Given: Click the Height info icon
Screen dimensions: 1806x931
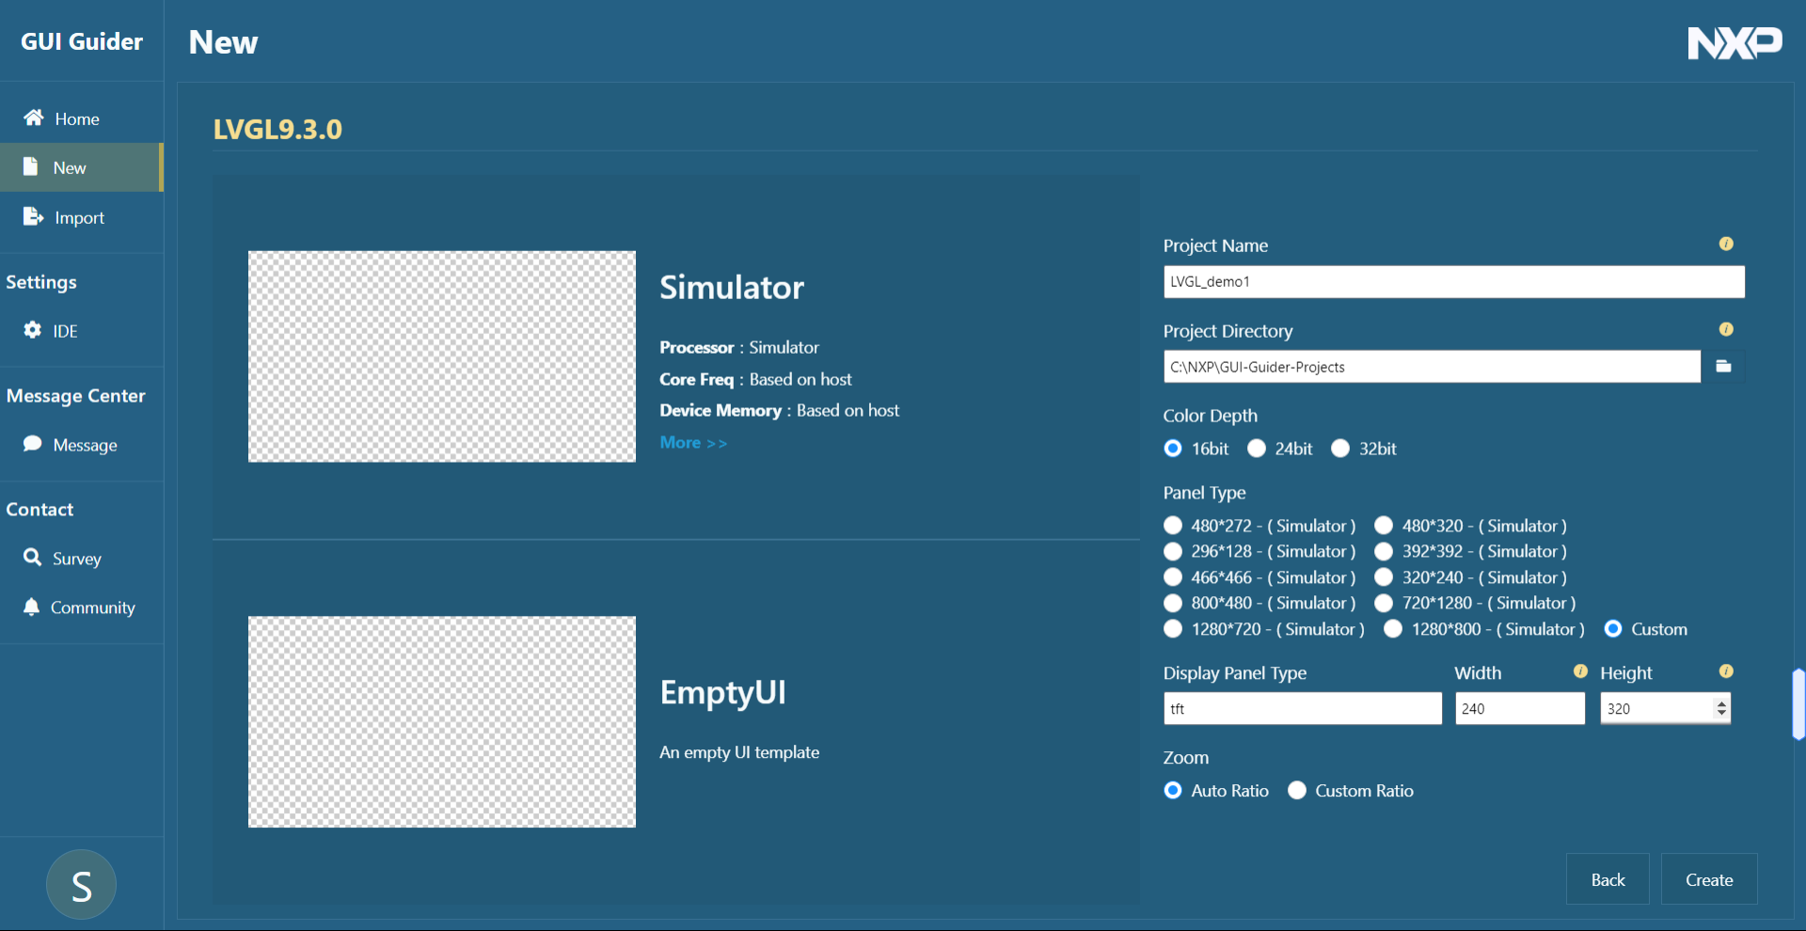Looking at the screenshot, I should 1726,671.
